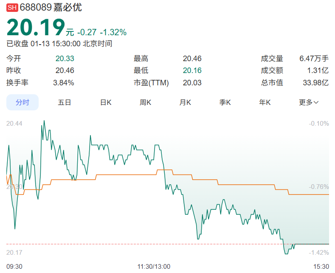Click the 11:30/13:00 midday time axis label
The image size is (335, 273).
tap(154, 267)
